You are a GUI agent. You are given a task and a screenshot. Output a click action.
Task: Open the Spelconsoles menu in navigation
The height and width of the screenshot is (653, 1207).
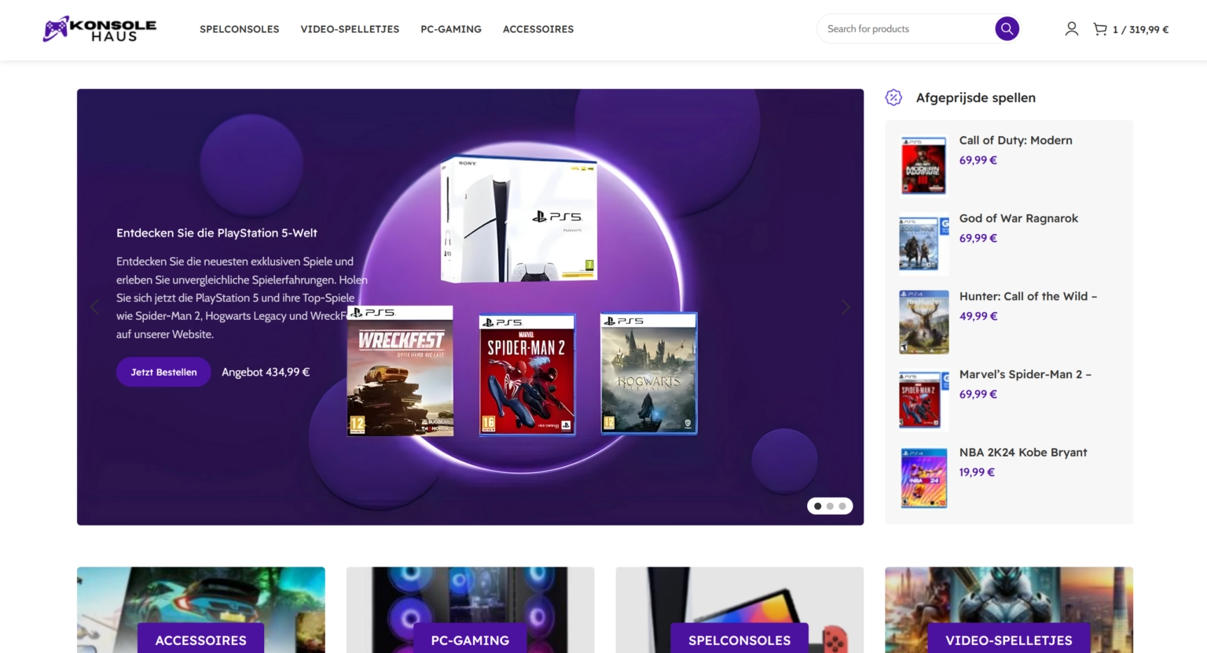(239, 29)
